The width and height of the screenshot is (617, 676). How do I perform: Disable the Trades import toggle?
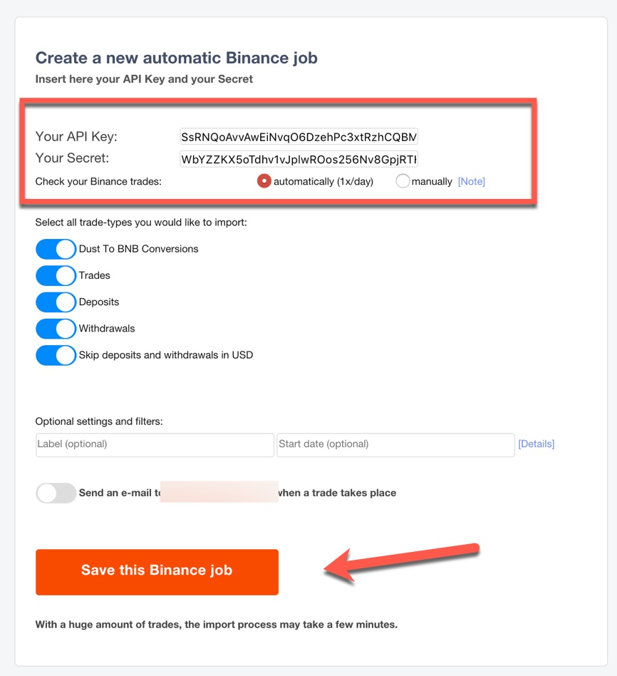pos(56,276)
